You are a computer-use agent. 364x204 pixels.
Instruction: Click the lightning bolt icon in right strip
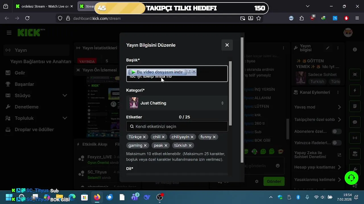[355, 90]
